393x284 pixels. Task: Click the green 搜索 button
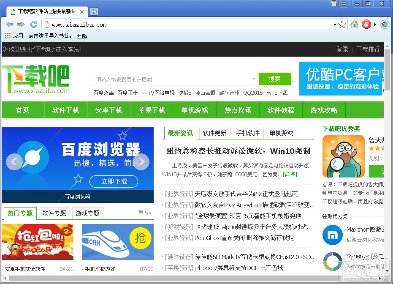coord(275,79)
